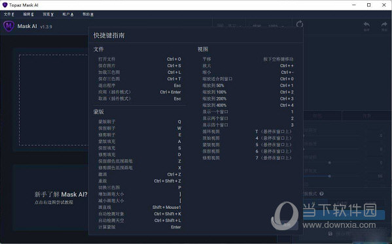392x244 pixels.
Task: Open the 编辑 E menu
Action: pos(28,14)
